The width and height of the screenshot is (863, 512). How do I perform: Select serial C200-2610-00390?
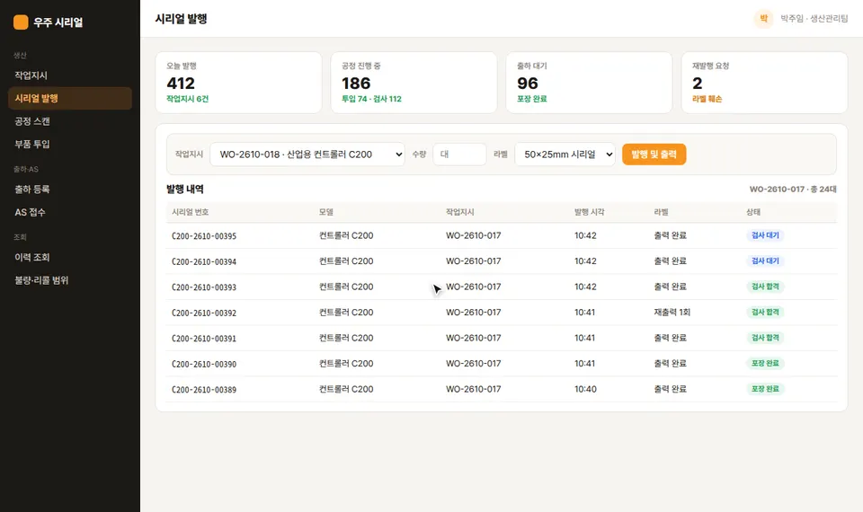[204, 364]
